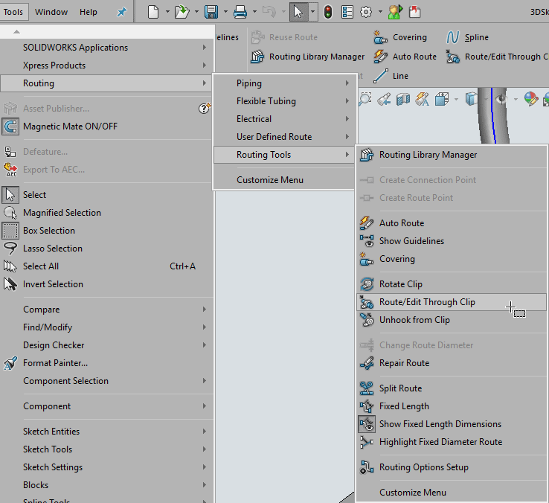Open the Window menu
The height and width of the screenshot is (503, 549).
tap(51, 12)
